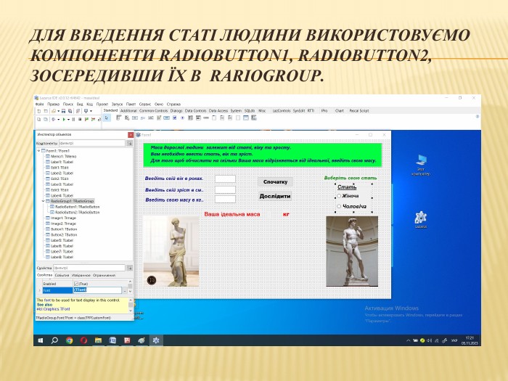The height and width of the screenshot is (381, 508).
Task: Open the Запуск menu
Action: click(x=117, y=105)
